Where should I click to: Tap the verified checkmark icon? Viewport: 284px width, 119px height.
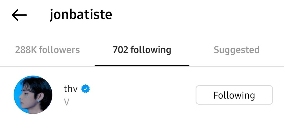tap(85, 89)
